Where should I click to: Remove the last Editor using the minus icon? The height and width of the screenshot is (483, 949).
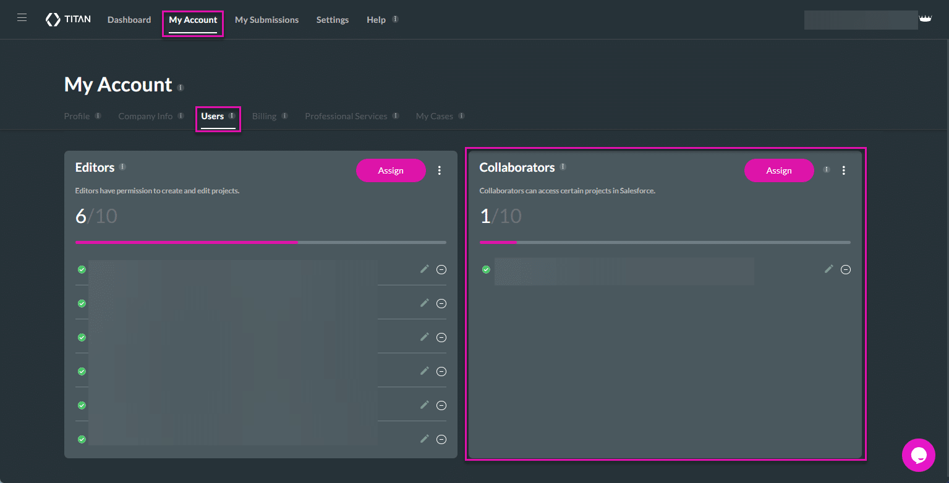tap(441, 439)
